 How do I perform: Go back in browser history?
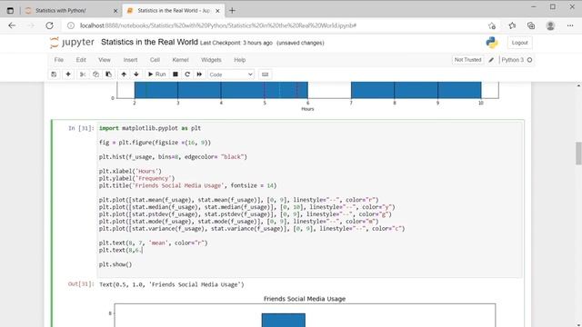coord(12,25)
